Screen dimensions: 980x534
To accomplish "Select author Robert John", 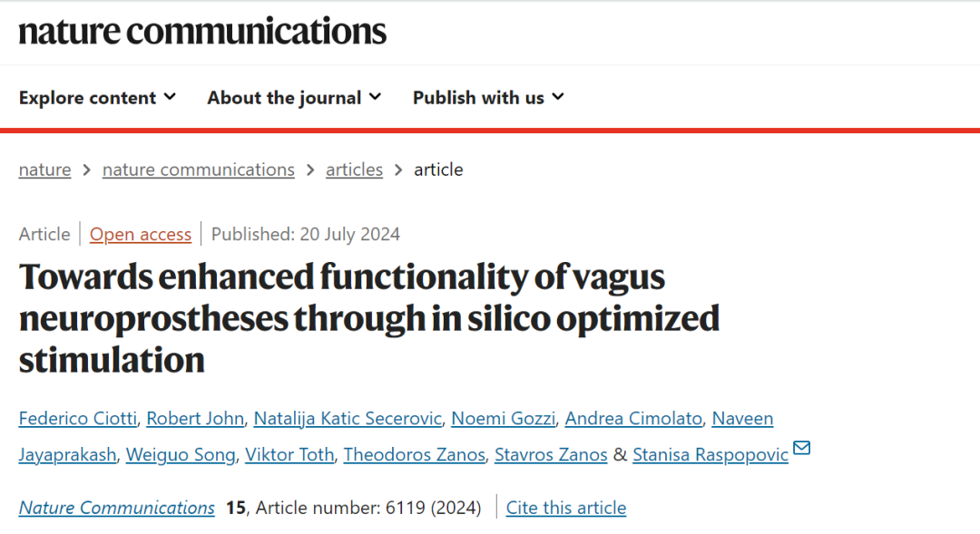I will point(195,419).
